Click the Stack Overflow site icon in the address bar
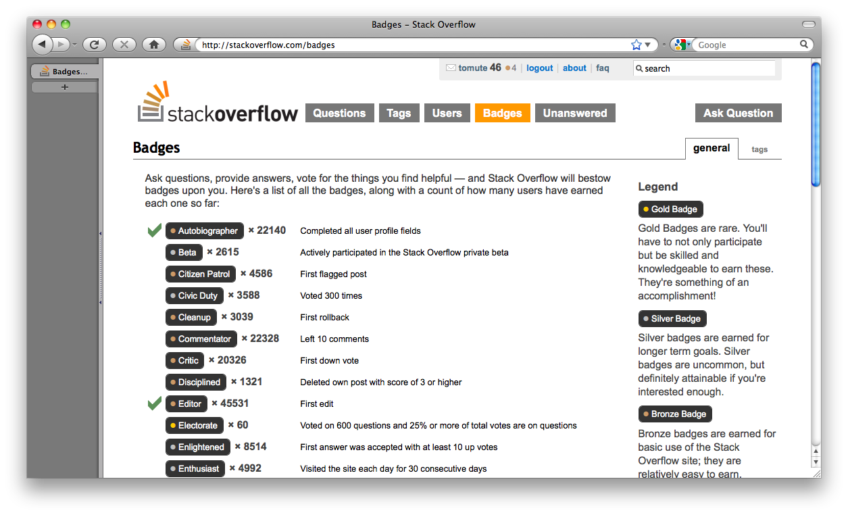 point(185,45)
